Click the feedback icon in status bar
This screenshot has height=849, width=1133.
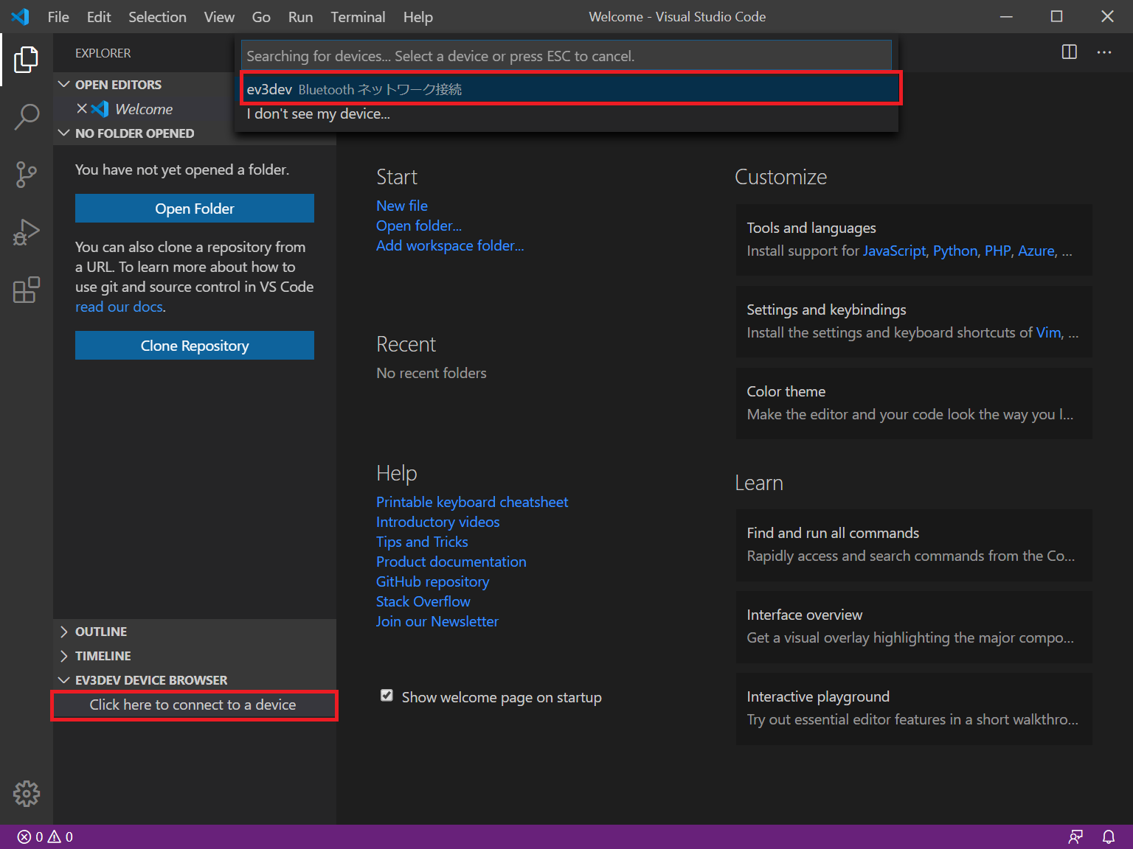pos(1076,836)
